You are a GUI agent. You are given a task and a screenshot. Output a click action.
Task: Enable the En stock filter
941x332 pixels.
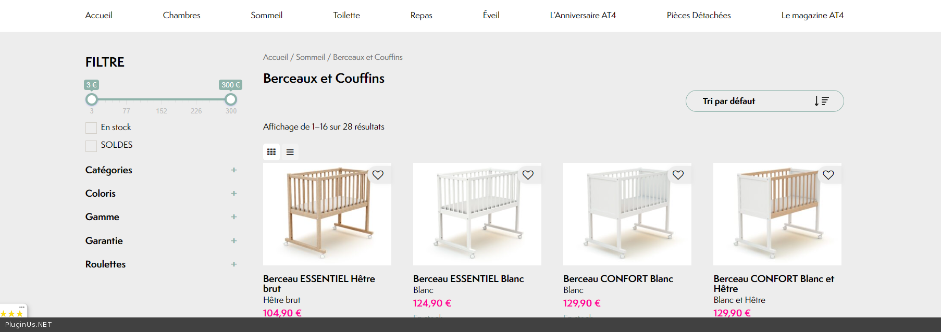[91, 128]
